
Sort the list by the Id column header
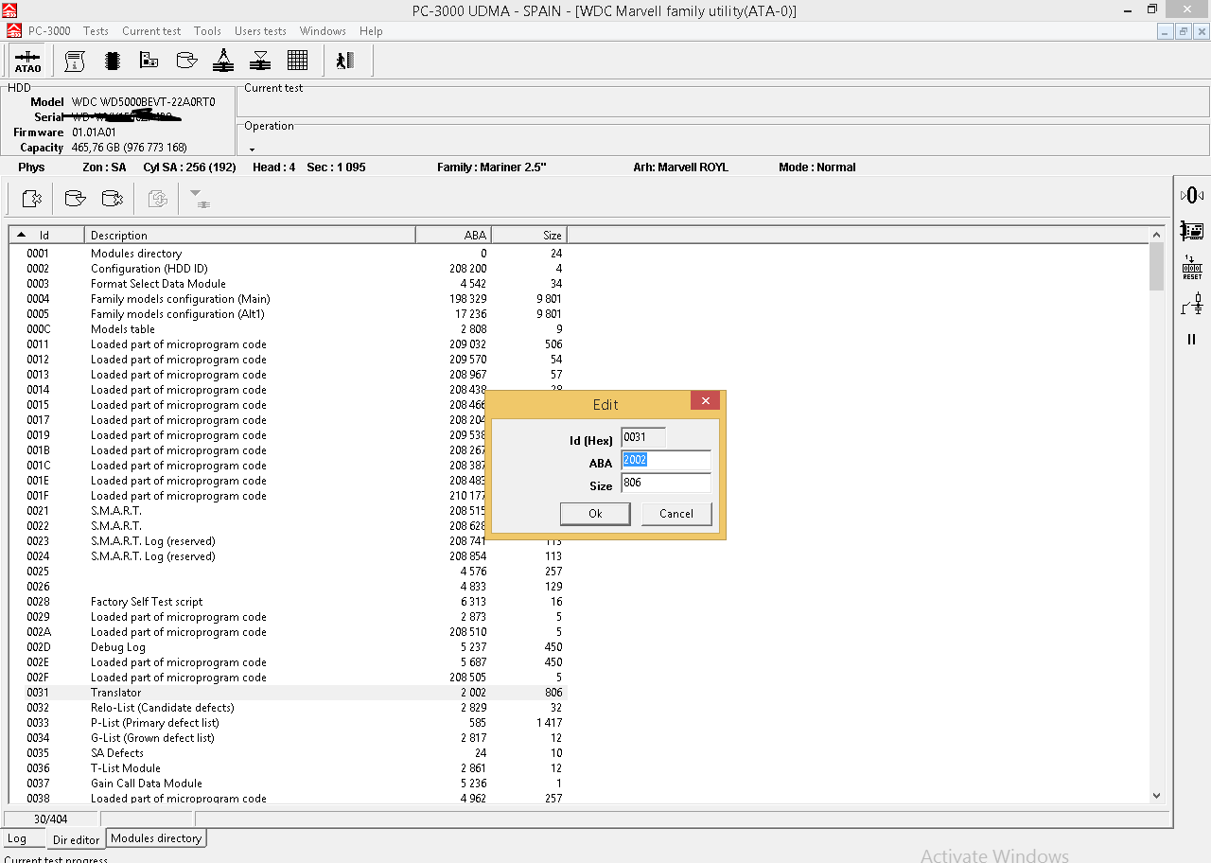coord(46,235)
